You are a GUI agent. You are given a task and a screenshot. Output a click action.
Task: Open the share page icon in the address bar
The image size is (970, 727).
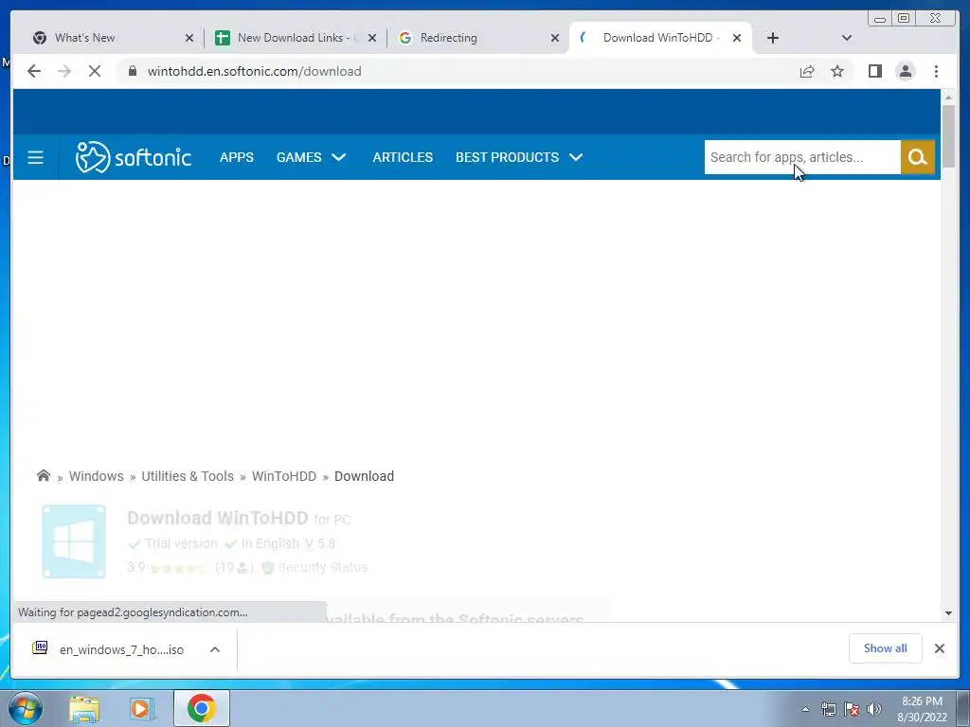click(807, 71)
